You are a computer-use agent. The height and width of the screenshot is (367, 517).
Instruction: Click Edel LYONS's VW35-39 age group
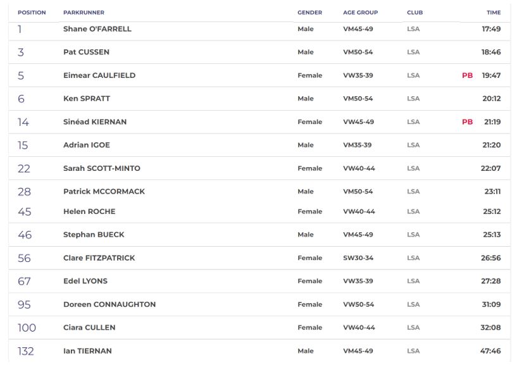pos(358,281)
